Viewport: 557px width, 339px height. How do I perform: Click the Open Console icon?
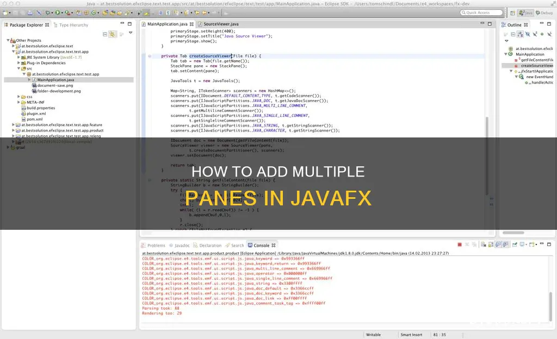(x=532, y=244)
